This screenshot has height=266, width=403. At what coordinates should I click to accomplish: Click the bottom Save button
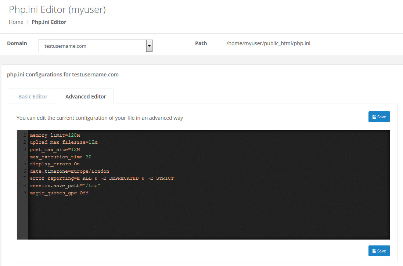tap(379, 251)
